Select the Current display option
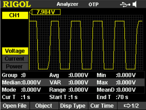Image resolution: width=146 pixels, height=110 pixels. coord(15,59)
